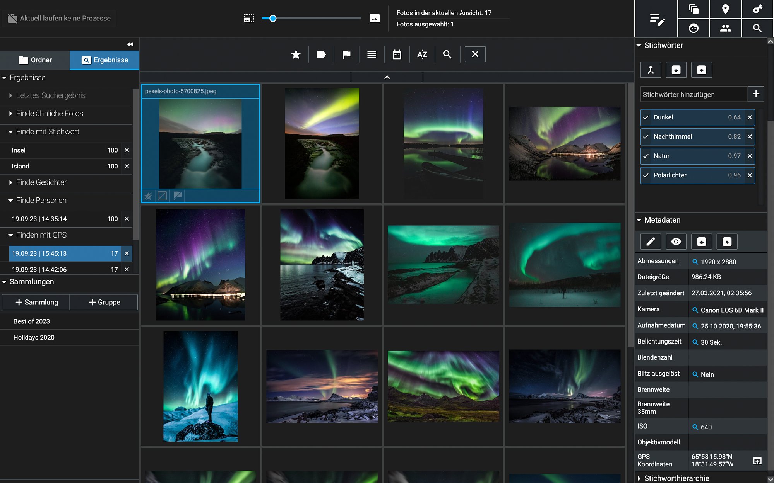Uncheck the Polarlichter keyword
This screenshot has height=483, width=774.
(x=646, y=175)
